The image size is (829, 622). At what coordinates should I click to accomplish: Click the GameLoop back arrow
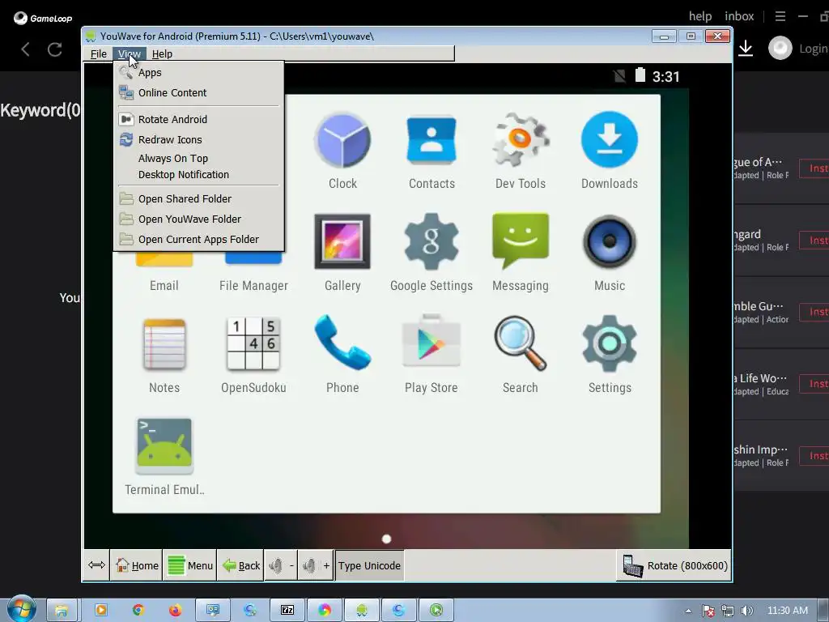click(x=25, y=49)
